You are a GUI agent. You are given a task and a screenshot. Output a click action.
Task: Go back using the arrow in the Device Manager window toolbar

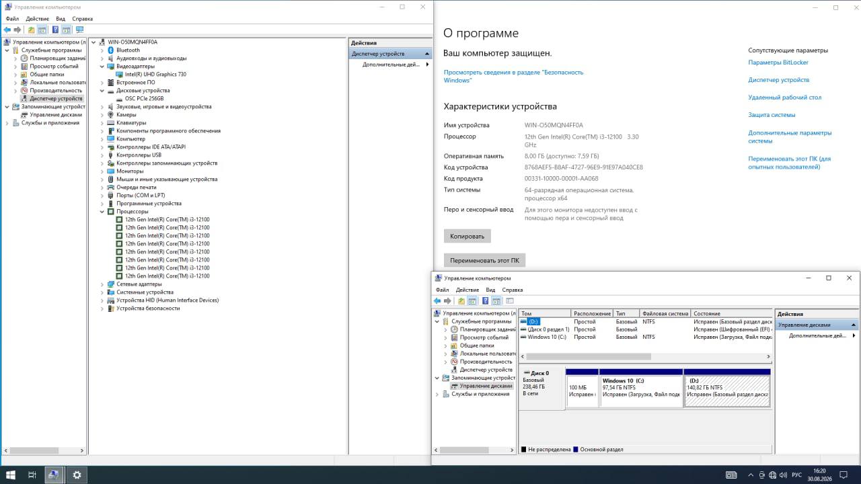click(7, 30)
